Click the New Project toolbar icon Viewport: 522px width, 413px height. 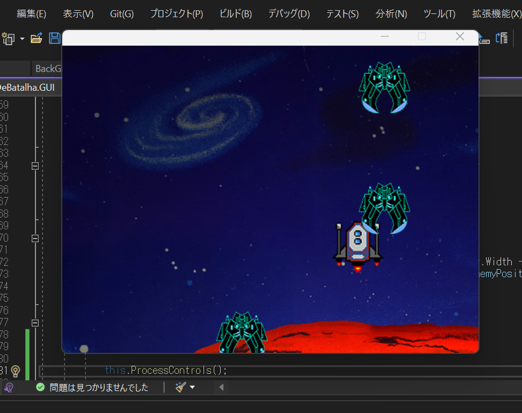[x=8, y=38]
